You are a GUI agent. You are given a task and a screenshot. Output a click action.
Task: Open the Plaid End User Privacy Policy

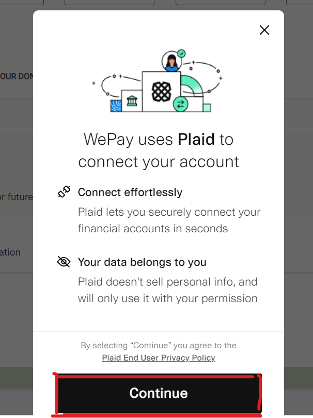click(159, 358)
